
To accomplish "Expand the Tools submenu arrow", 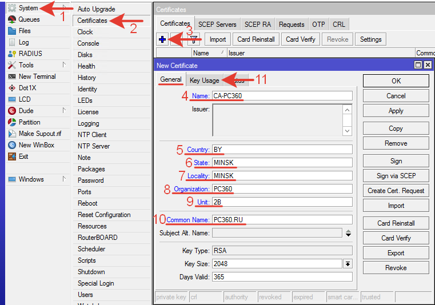I will [x=64, y=65].
